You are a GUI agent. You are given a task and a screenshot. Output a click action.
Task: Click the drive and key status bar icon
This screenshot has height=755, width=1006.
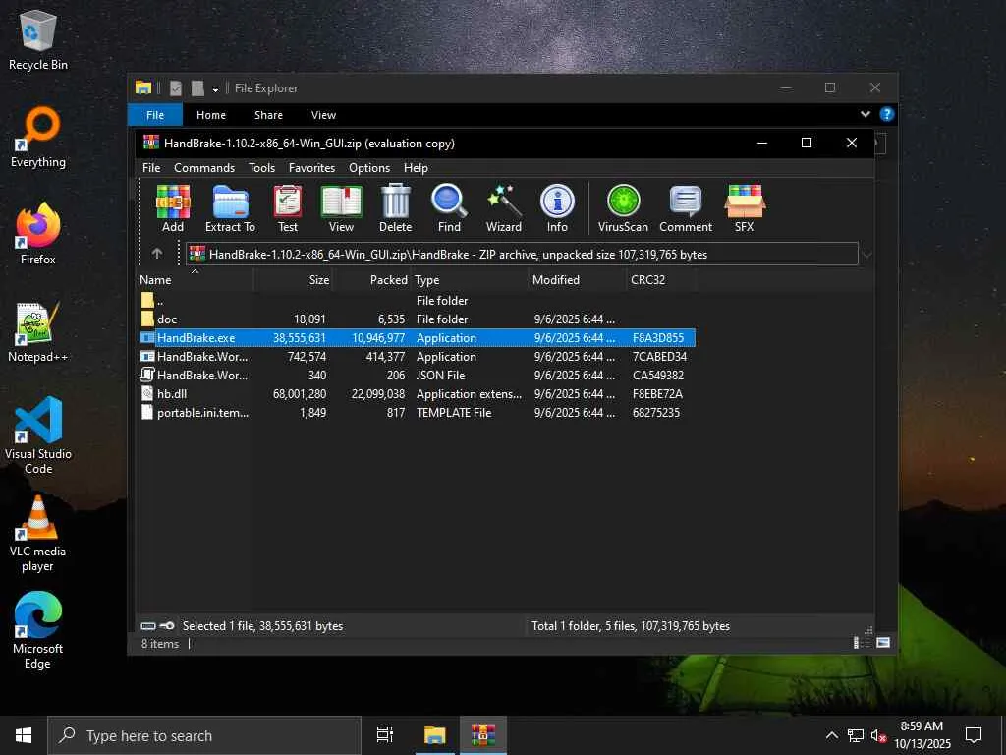pos(157,626)
